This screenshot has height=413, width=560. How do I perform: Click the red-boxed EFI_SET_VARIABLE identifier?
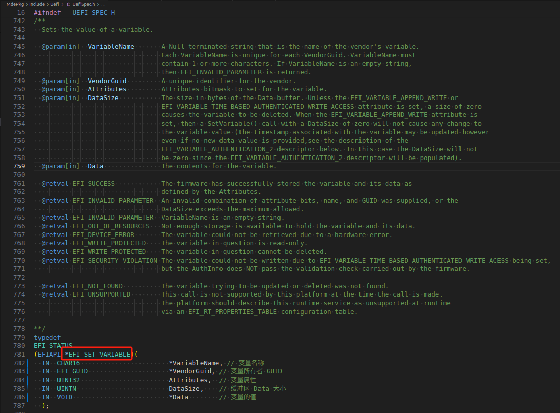pos(97,354)
